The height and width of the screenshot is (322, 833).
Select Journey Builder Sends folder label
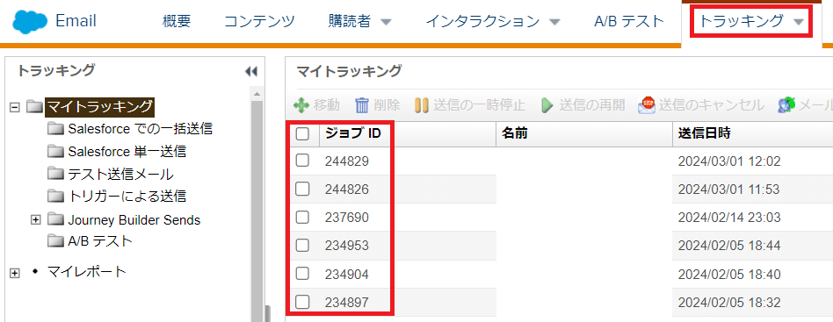coord(134,219)
